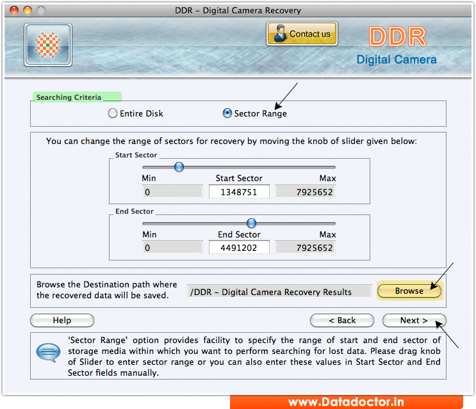The width and height of the screenshot is (476, 409).
Task: Click the 'Browse the Destination path' label text
Action: coord(106,290)
